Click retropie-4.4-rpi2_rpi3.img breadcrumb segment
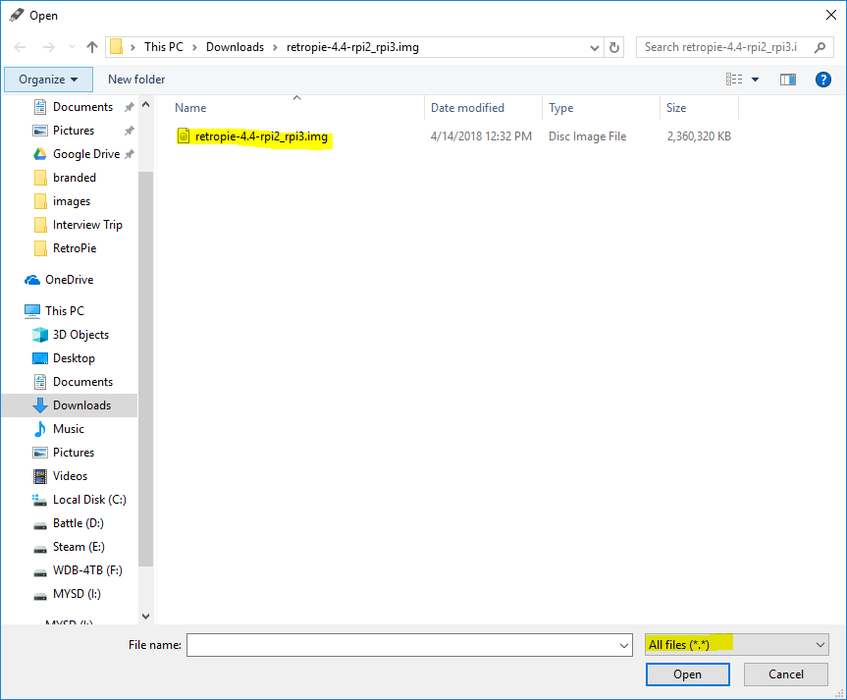847x700 pixels. 352,47
